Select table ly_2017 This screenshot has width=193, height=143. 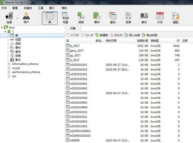[x=74, y=60]
